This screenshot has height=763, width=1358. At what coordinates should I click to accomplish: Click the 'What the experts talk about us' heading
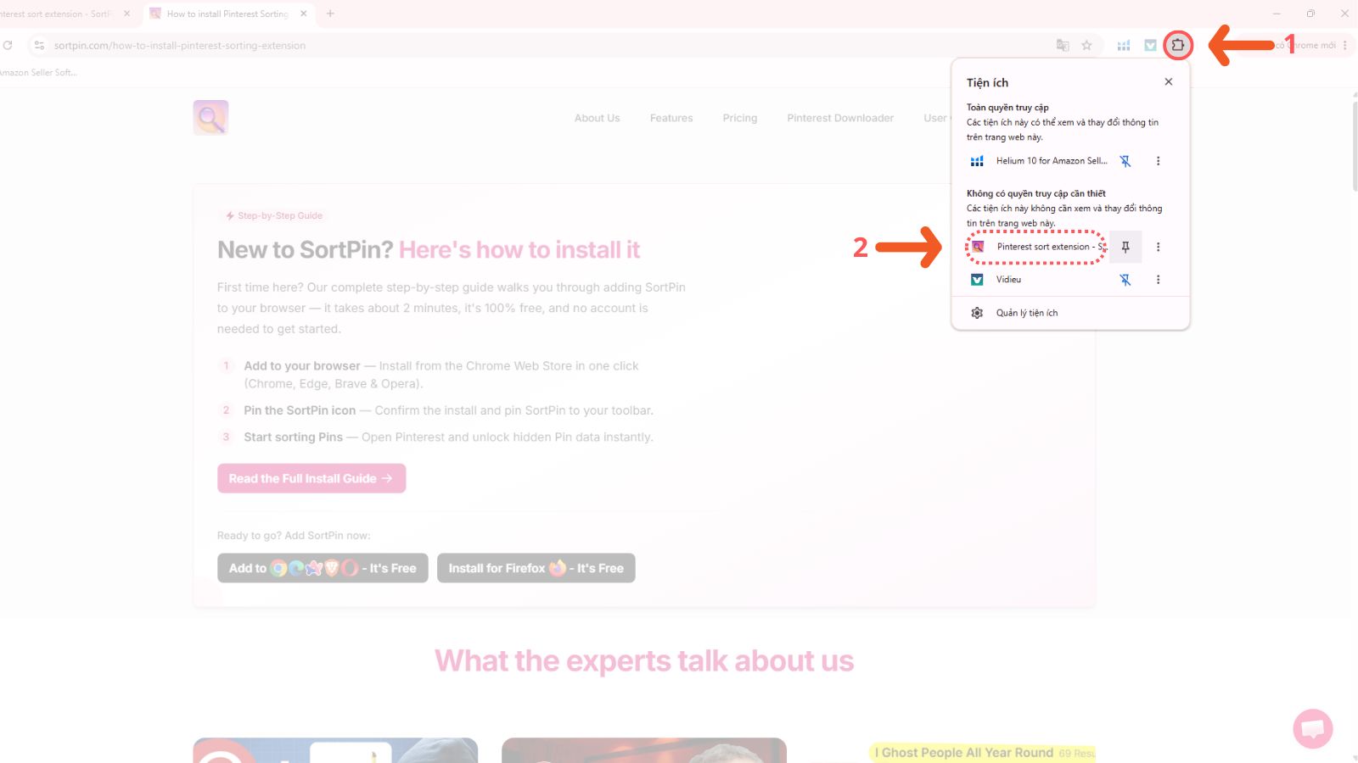tap(644, 661)
